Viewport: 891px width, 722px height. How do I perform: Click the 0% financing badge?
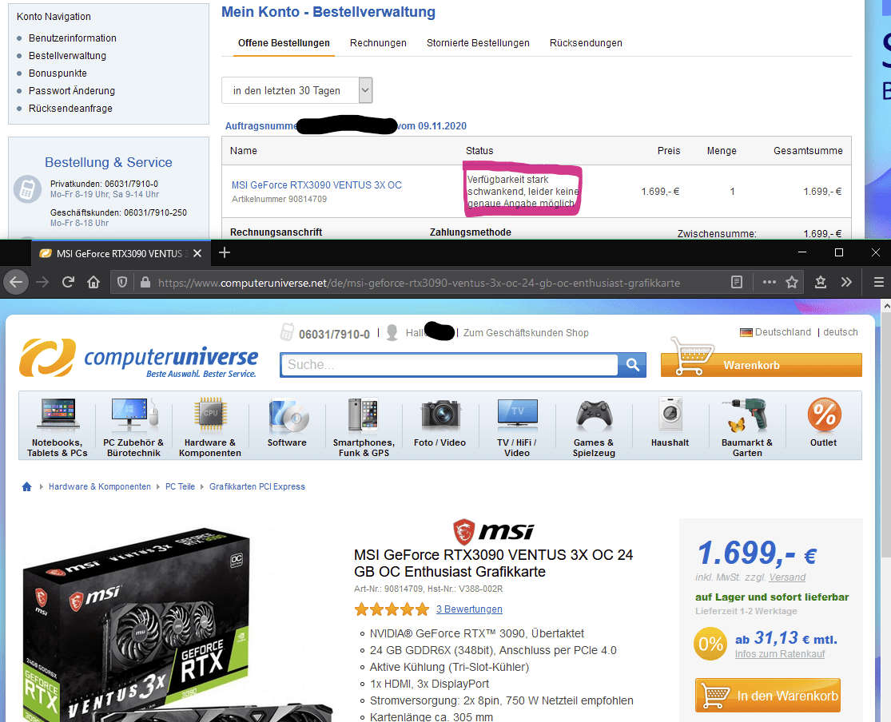click(710, 644)
